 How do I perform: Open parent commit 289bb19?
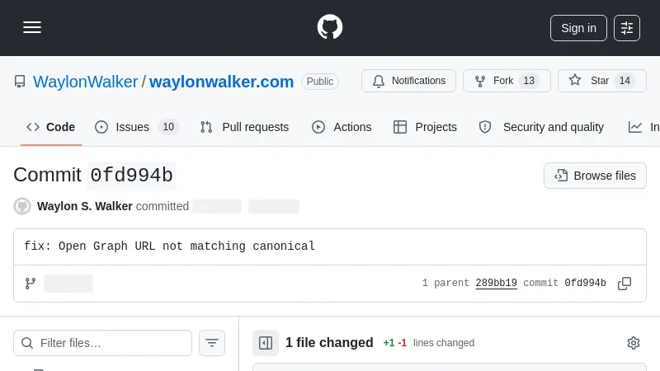496,283
